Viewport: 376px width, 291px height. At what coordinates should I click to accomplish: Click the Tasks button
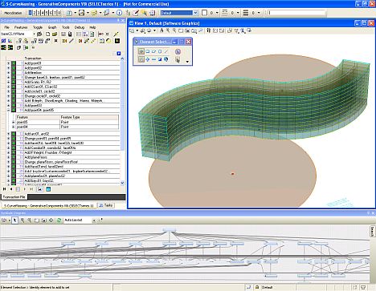click(106, 205)
